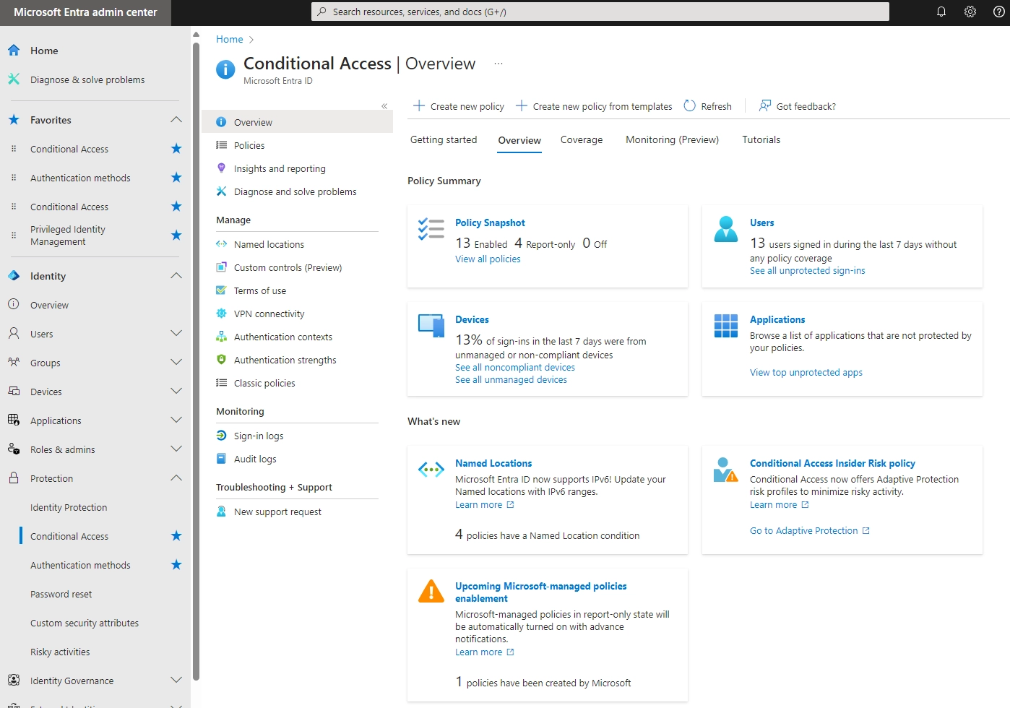
Task: Toggle star for Authentication methods under Protection
Action: (x=176, y=565)
